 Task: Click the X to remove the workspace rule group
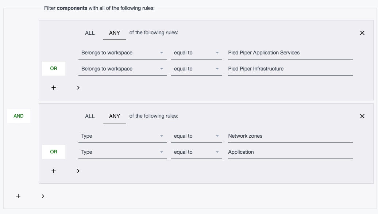tap(362, 33)
